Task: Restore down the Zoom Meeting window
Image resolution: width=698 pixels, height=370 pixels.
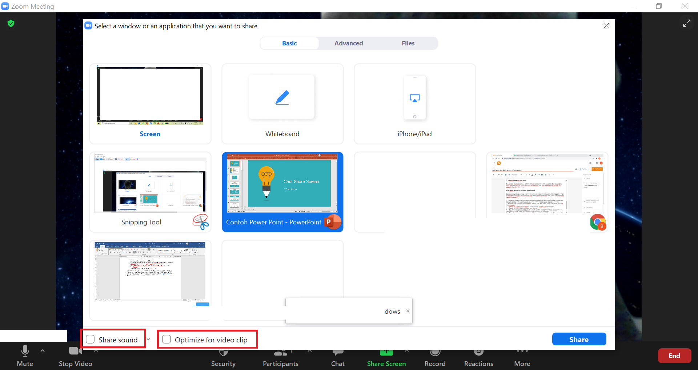Action: click(x=659, y=6)
